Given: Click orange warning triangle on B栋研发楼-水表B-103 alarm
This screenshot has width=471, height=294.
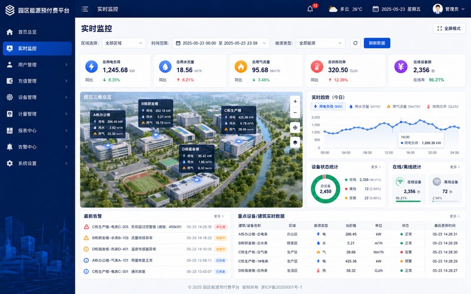Looking at the screenshot, I should coord(86,238).
